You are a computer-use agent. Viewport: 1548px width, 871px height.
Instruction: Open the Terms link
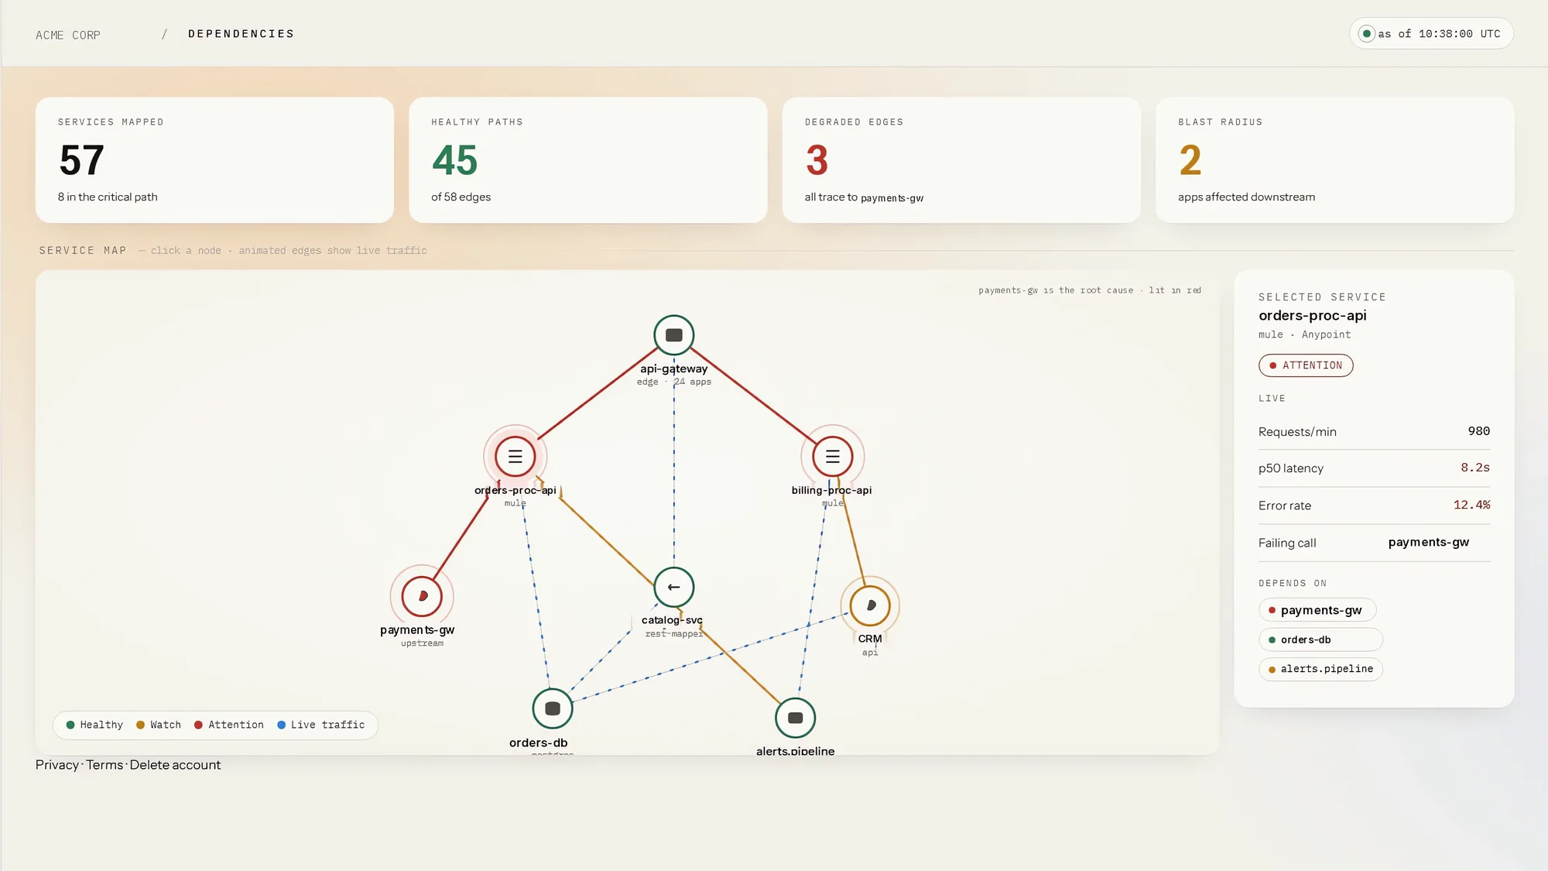tap(104, 765)
